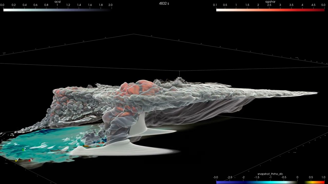Click the 1.0 tick on snapshot_thrho_sfc legend
The height and width of the screenshot is (184, 328).
[323, 177]
